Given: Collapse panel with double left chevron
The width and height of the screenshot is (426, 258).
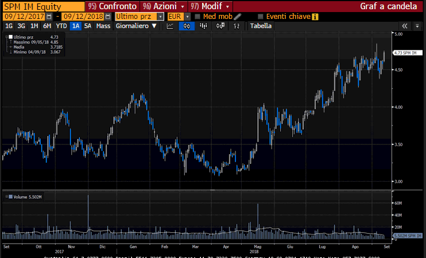Looking at the screenshot, I should click(x=405, y=26).
